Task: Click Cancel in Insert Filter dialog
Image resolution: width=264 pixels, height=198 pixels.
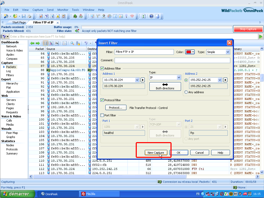Action: pos(200,152)
